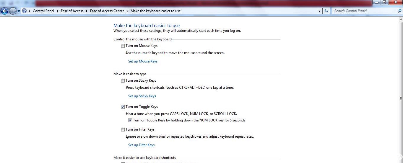Click the Back navigation arrow button
Screen dimensions: 403x163
4,11
